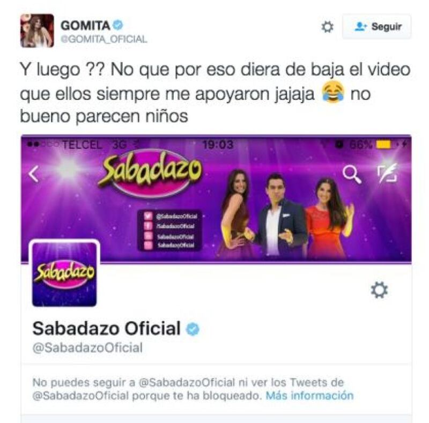Screen dimensions: 429x423
Task: Click the crying-laughing emoji in tweet
Action: tap(332, 93)
